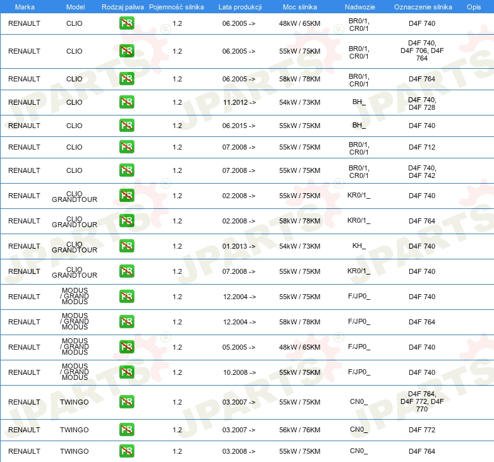494x462 pixels.
Task: Click the fuel icon in the Clio 11.2012 row
Action: [126, 102]
